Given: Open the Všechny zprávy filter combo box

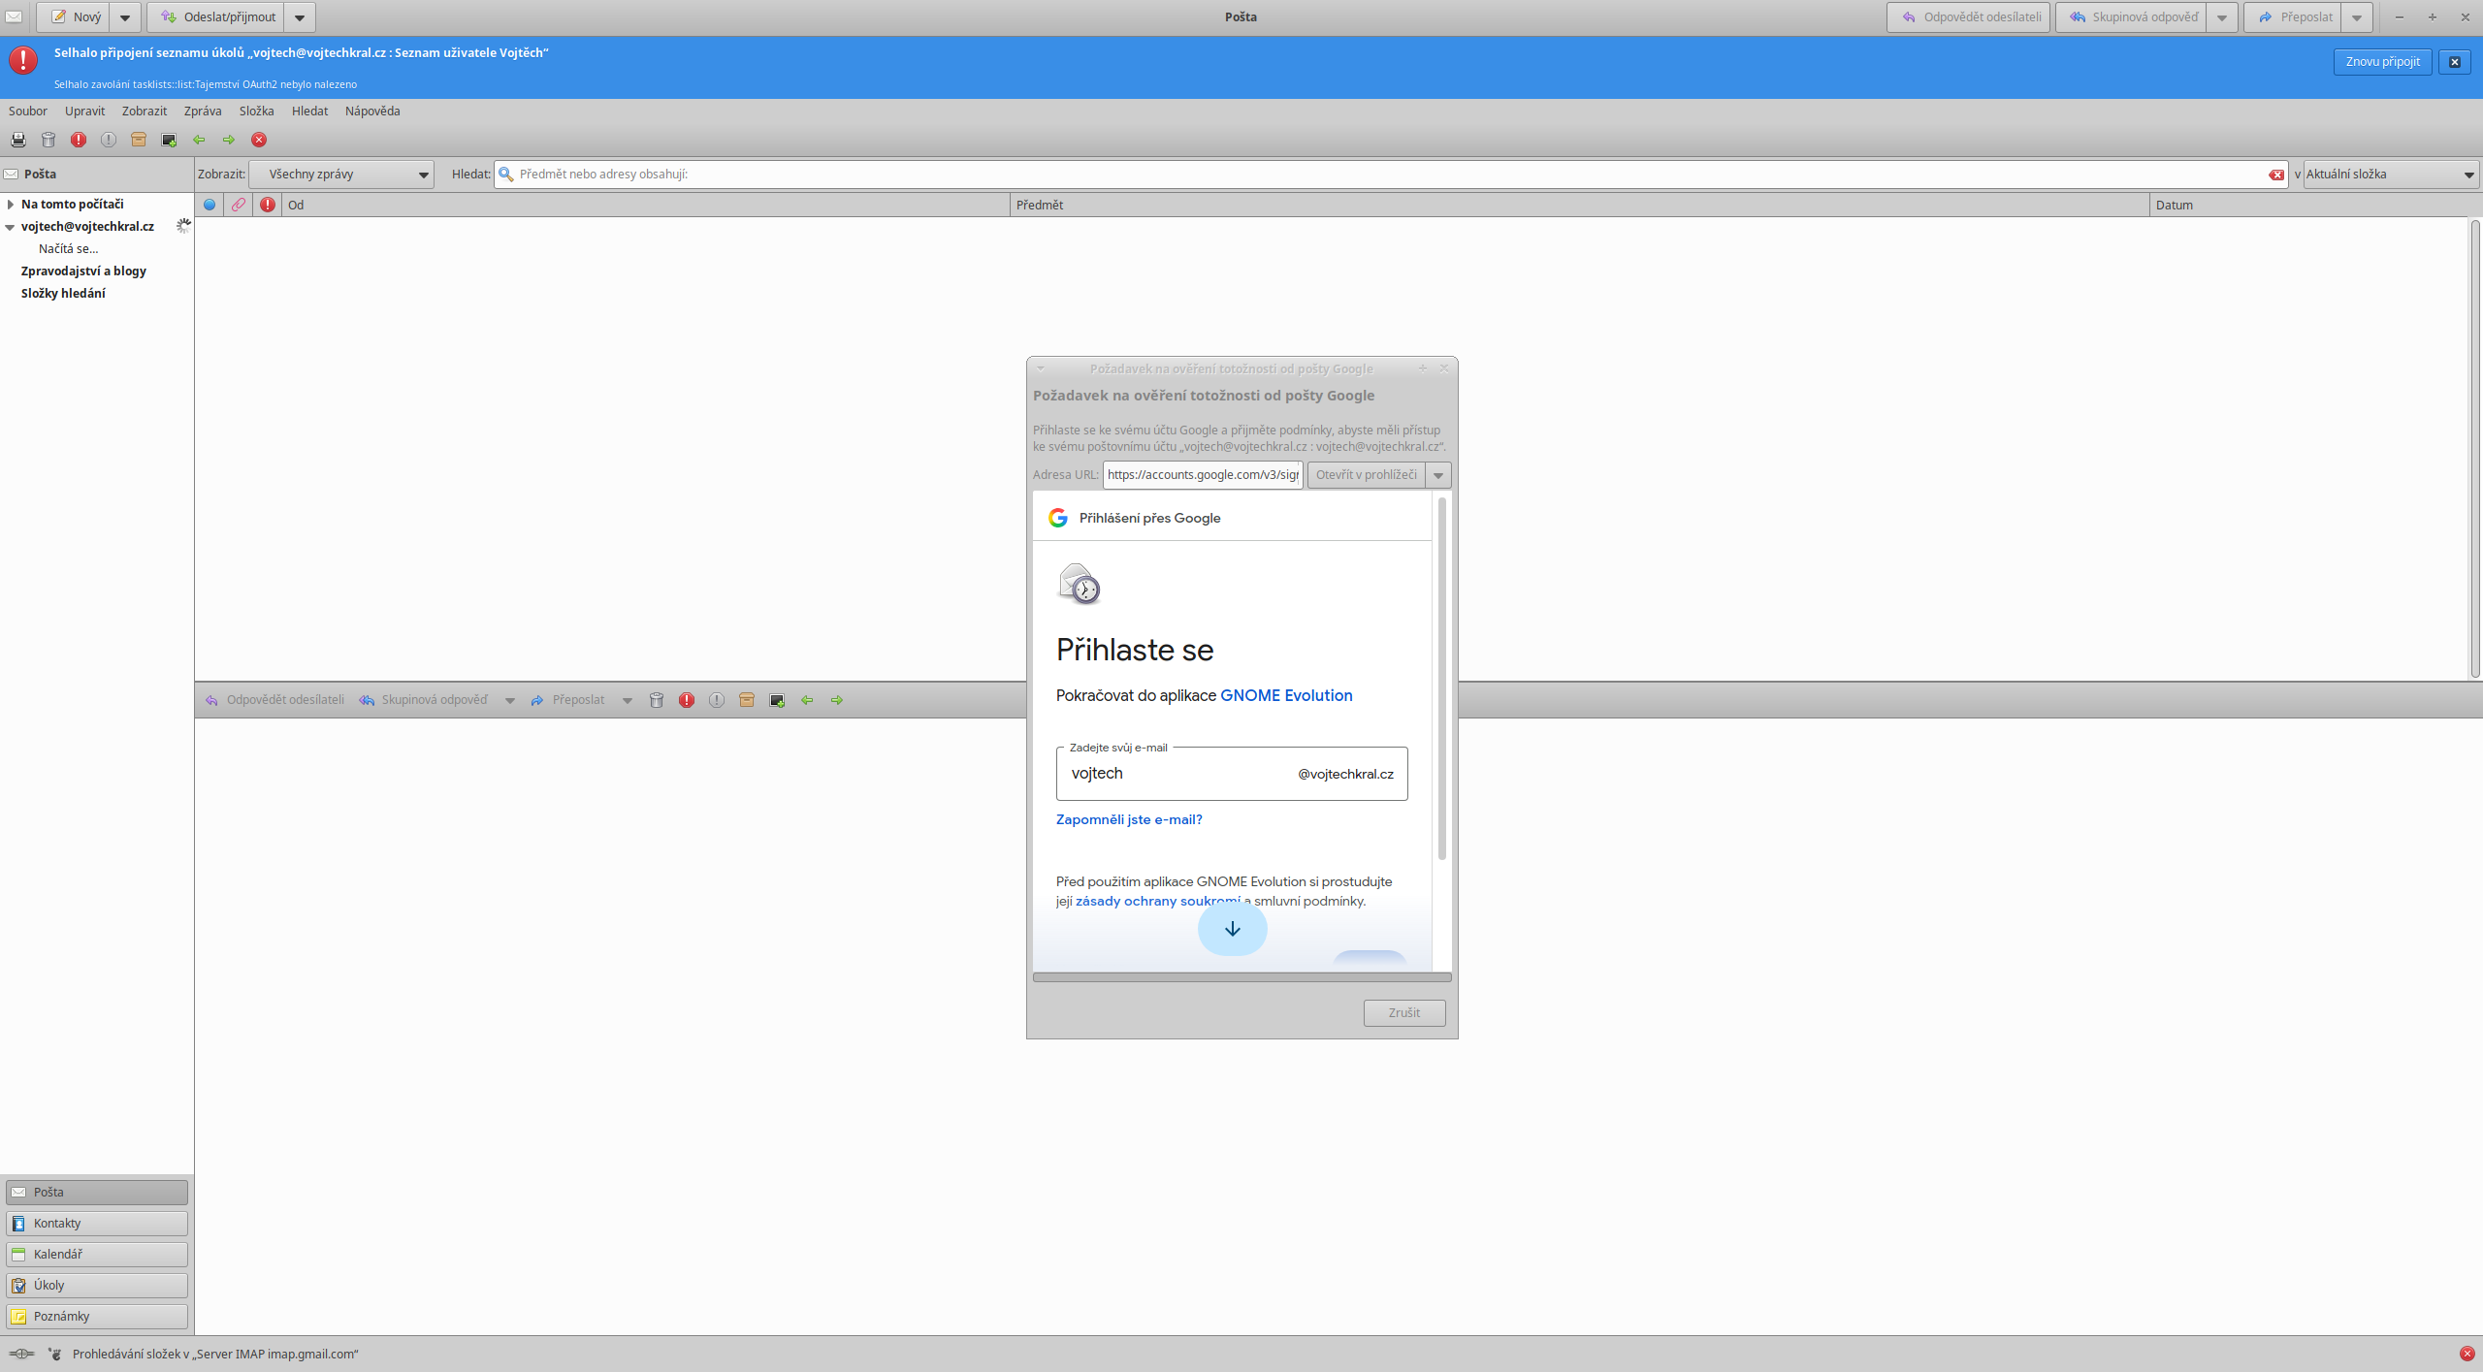Looking at the screenshot, I should pos(341,175).
